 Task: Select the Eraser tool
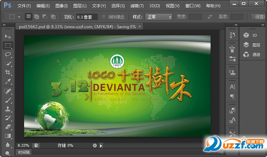click(x=8, y=127)
